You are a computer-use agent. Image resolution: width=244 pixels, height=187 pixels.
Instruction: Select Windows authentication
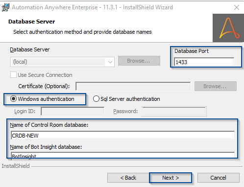click(x=42, y=99)
